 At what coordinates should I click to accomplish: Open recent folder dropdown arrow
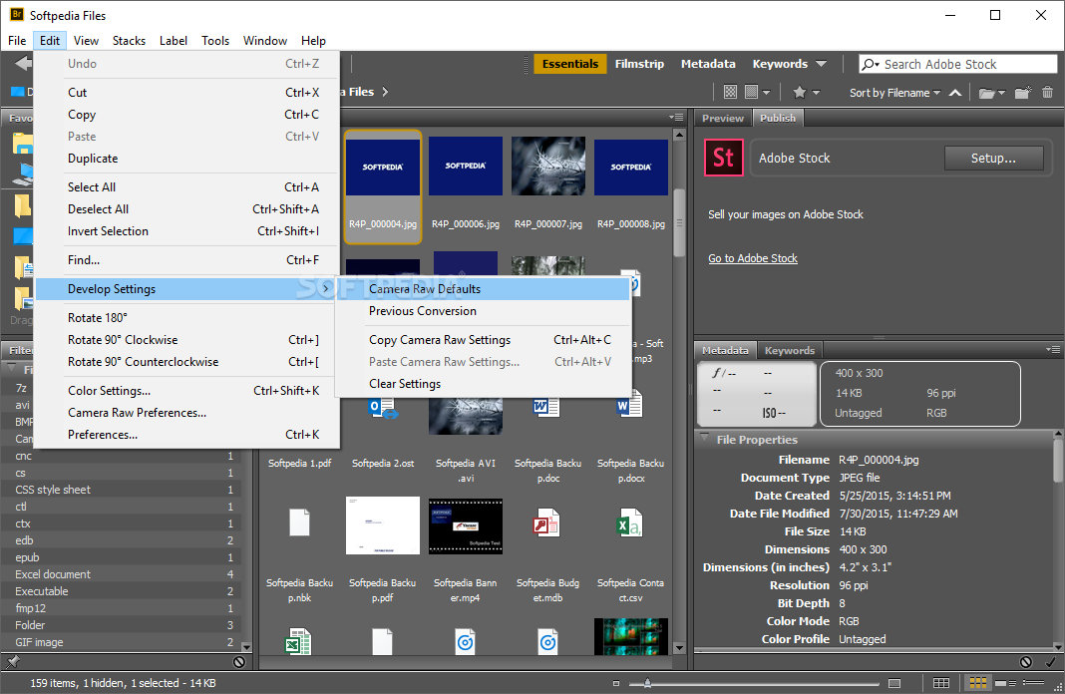1001,93
